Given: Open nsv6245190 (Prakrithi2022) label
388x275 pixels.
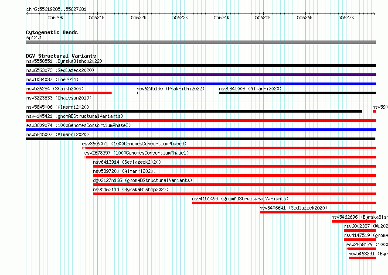Looking at the screenshot, I should (x=170, y=89).
